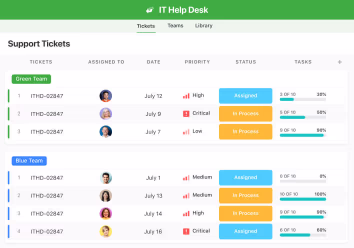Click Critical priority icon for July 16
The height and width of the screenshot is (248, 354).
point(186,231)
